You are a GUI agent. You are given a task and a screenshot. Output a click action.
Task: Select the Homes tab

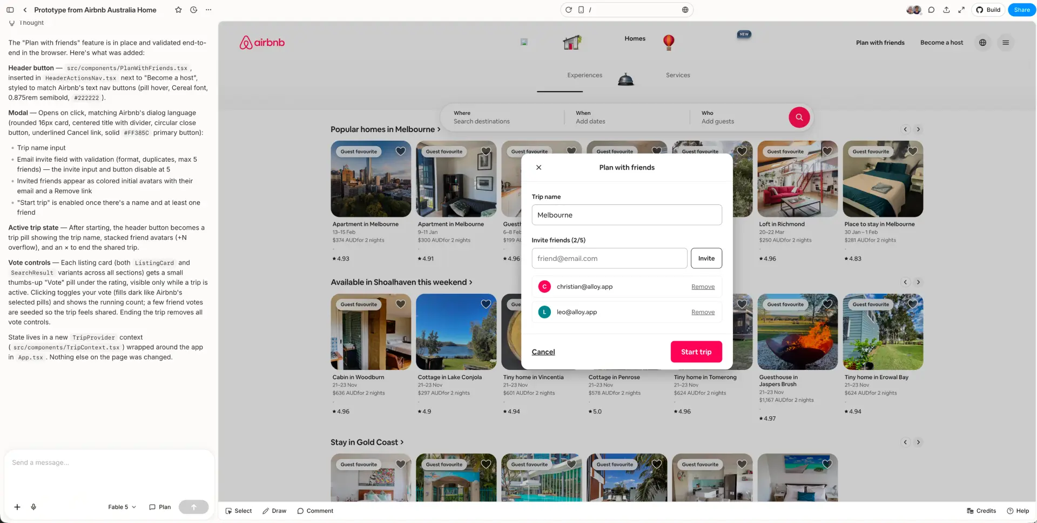[635, 39]
